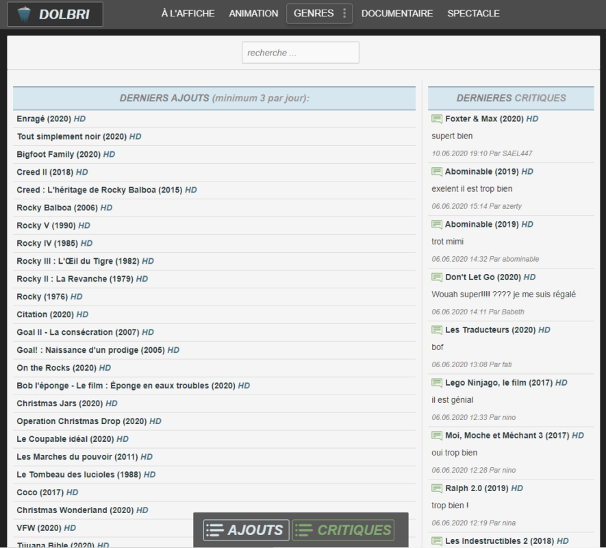Click the DERNIERS AJOUTS header

click(214, 98)
